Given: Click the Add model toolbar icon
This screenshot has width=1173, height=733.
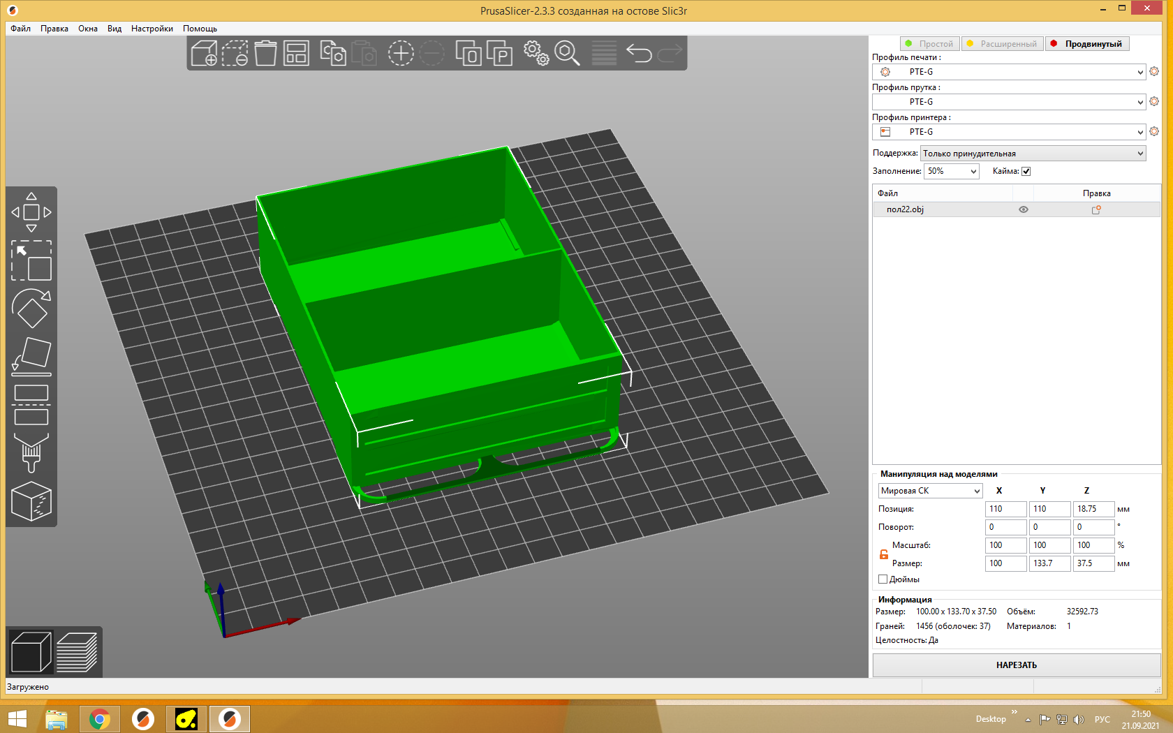Looking at the screenshot, I should tap(204, 53).
